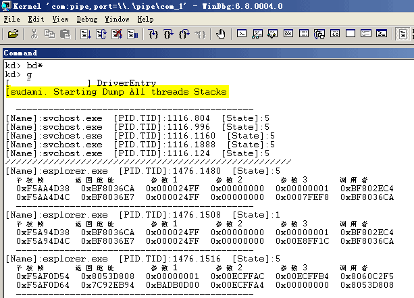
Task: Click the Open Source File folder icon
Action: click(13, 34)
